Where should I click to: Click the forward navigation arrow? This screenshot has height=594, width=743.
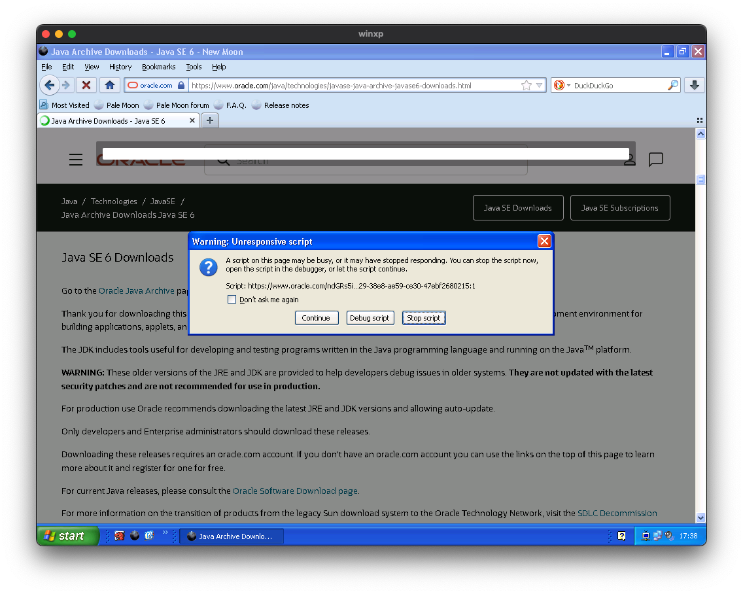tap(66, 85)
